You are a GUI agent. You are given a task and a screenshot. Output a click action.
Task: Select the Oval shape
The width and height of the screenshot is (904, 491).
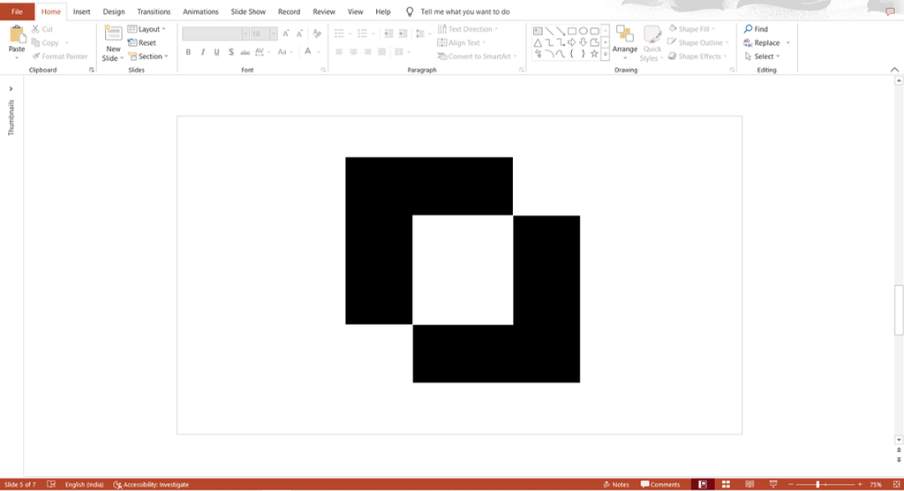tap(583, 31)
